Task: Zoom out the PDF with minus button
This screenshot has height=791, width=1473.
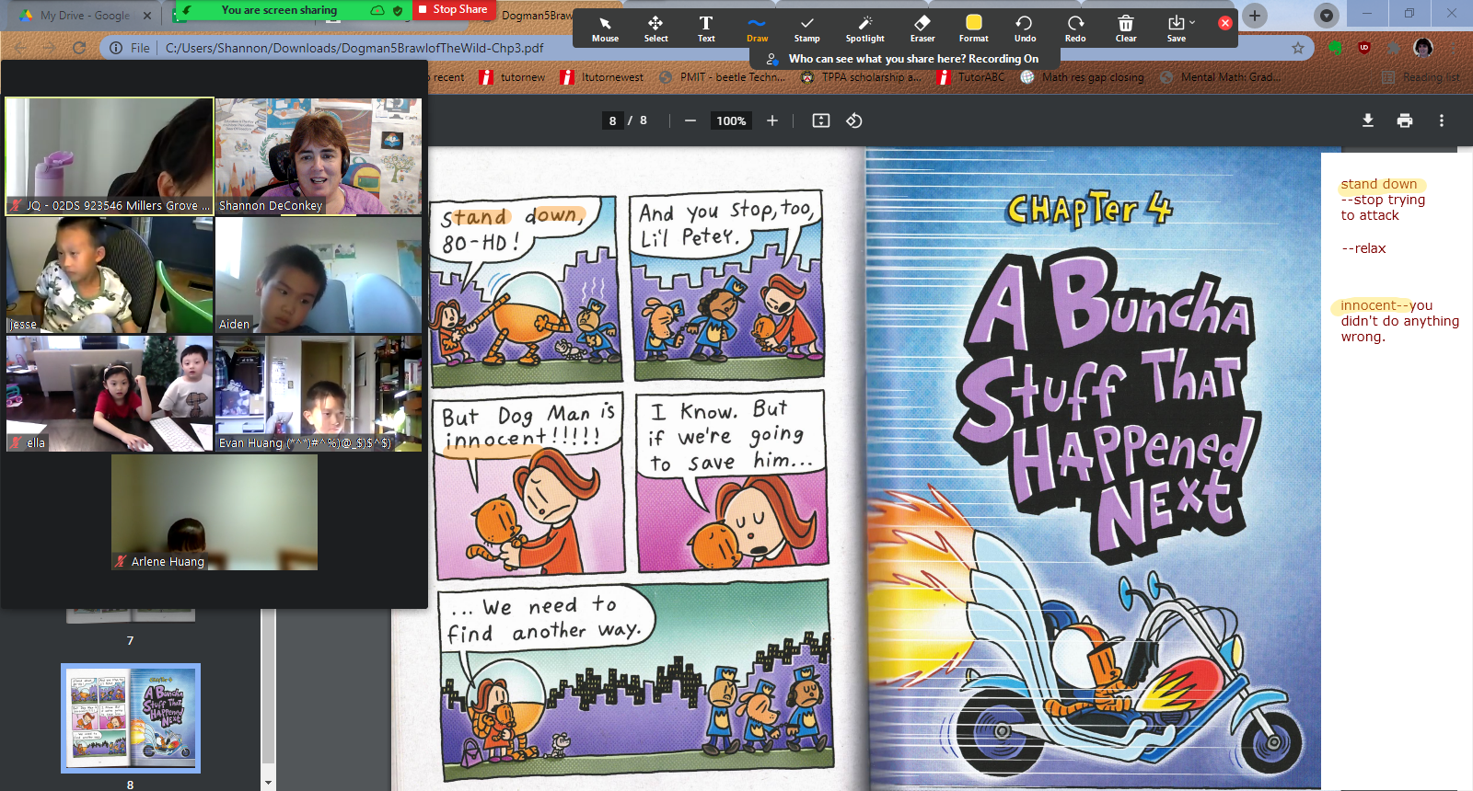Action: 690,120
